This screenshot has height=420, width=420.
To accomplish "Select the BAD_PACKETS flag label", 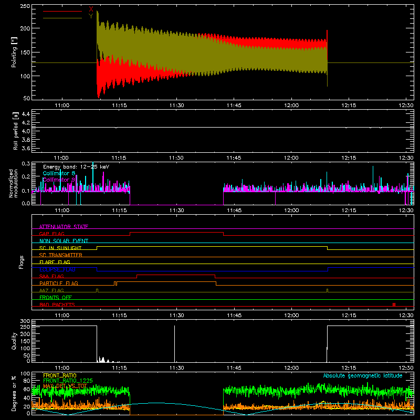I will (57, 304).
